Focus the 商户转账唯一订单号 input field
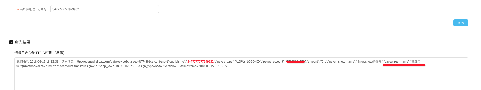 coord(104,9)
